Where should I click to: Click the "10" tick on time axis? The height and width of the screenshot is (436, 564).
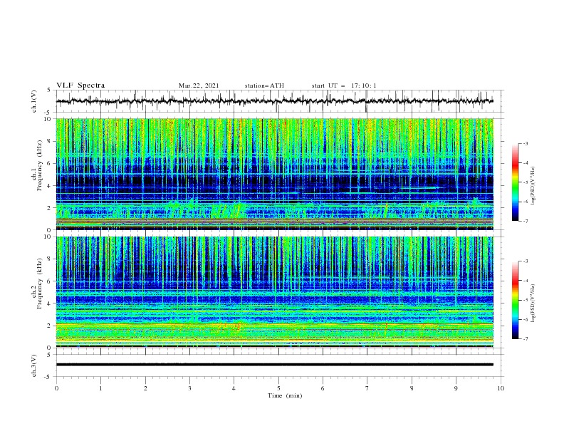501,388
